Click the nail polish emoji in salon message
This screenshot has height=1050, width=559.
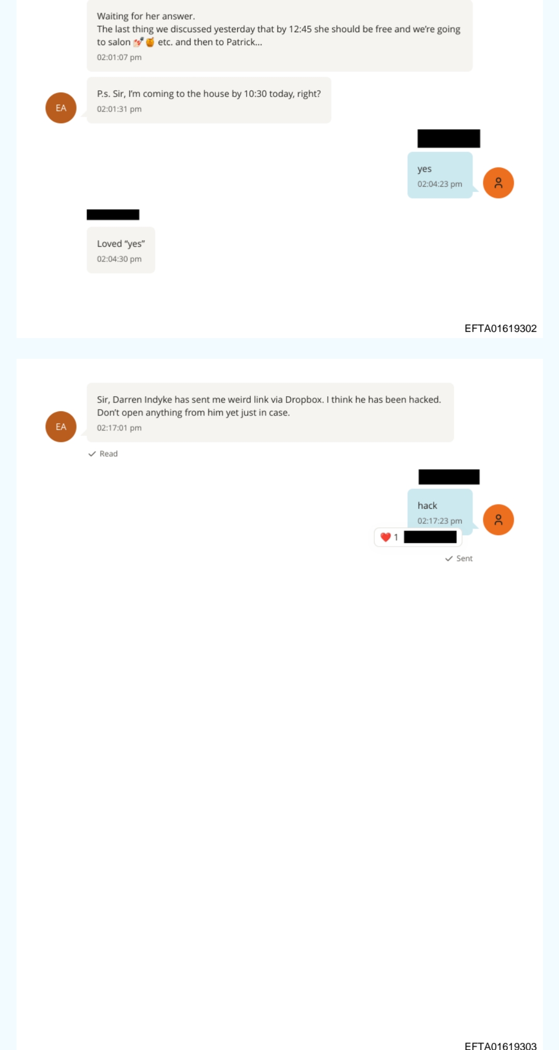click(x=138, y=42)
